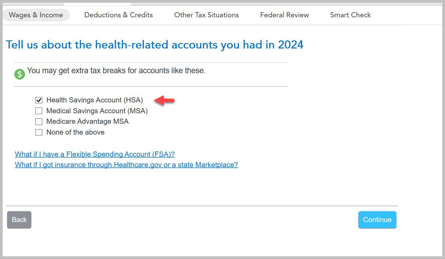
Task: Go to the Other Tax Situations tab
Action: pos(206,15)
